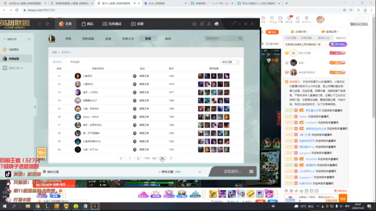Jump to first page with pagination first button
The width and height of the screenshot is (376, 211).
pyautogui.click(x=121, y=158)
